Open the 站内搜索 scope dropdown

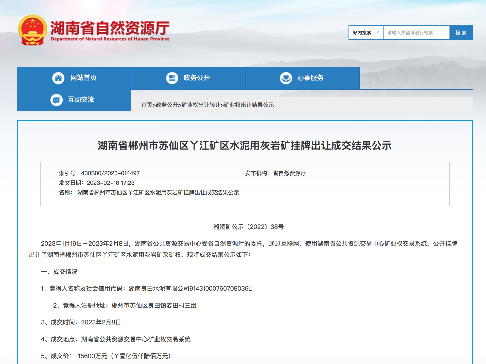366,32
